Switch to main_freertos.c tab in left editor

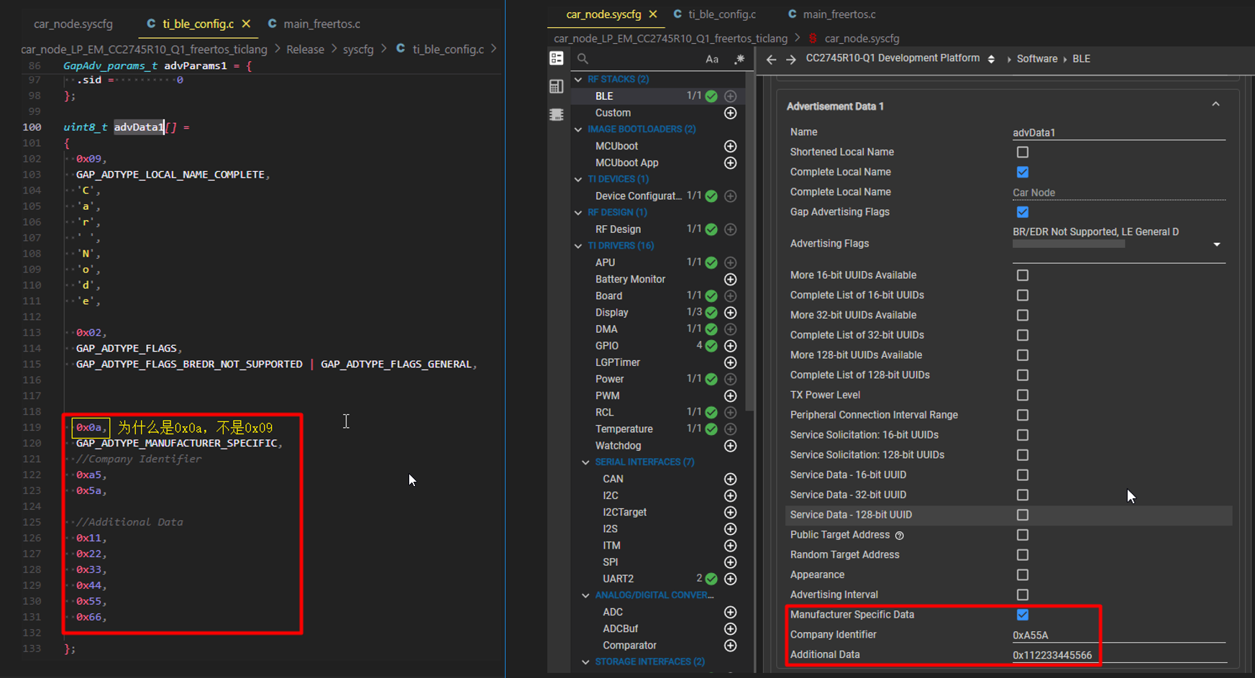pos(321,24)
